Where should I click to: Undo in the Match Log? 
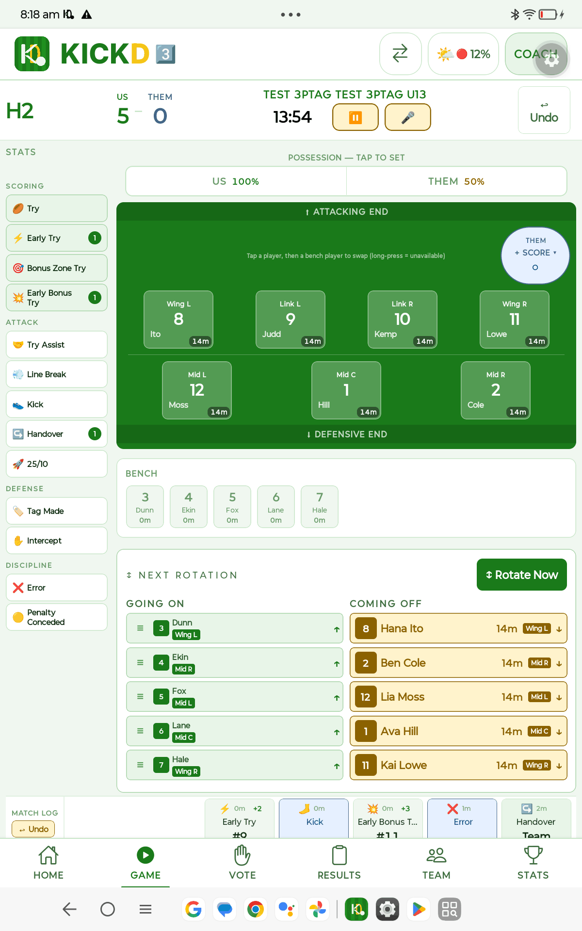click(33, 829)
